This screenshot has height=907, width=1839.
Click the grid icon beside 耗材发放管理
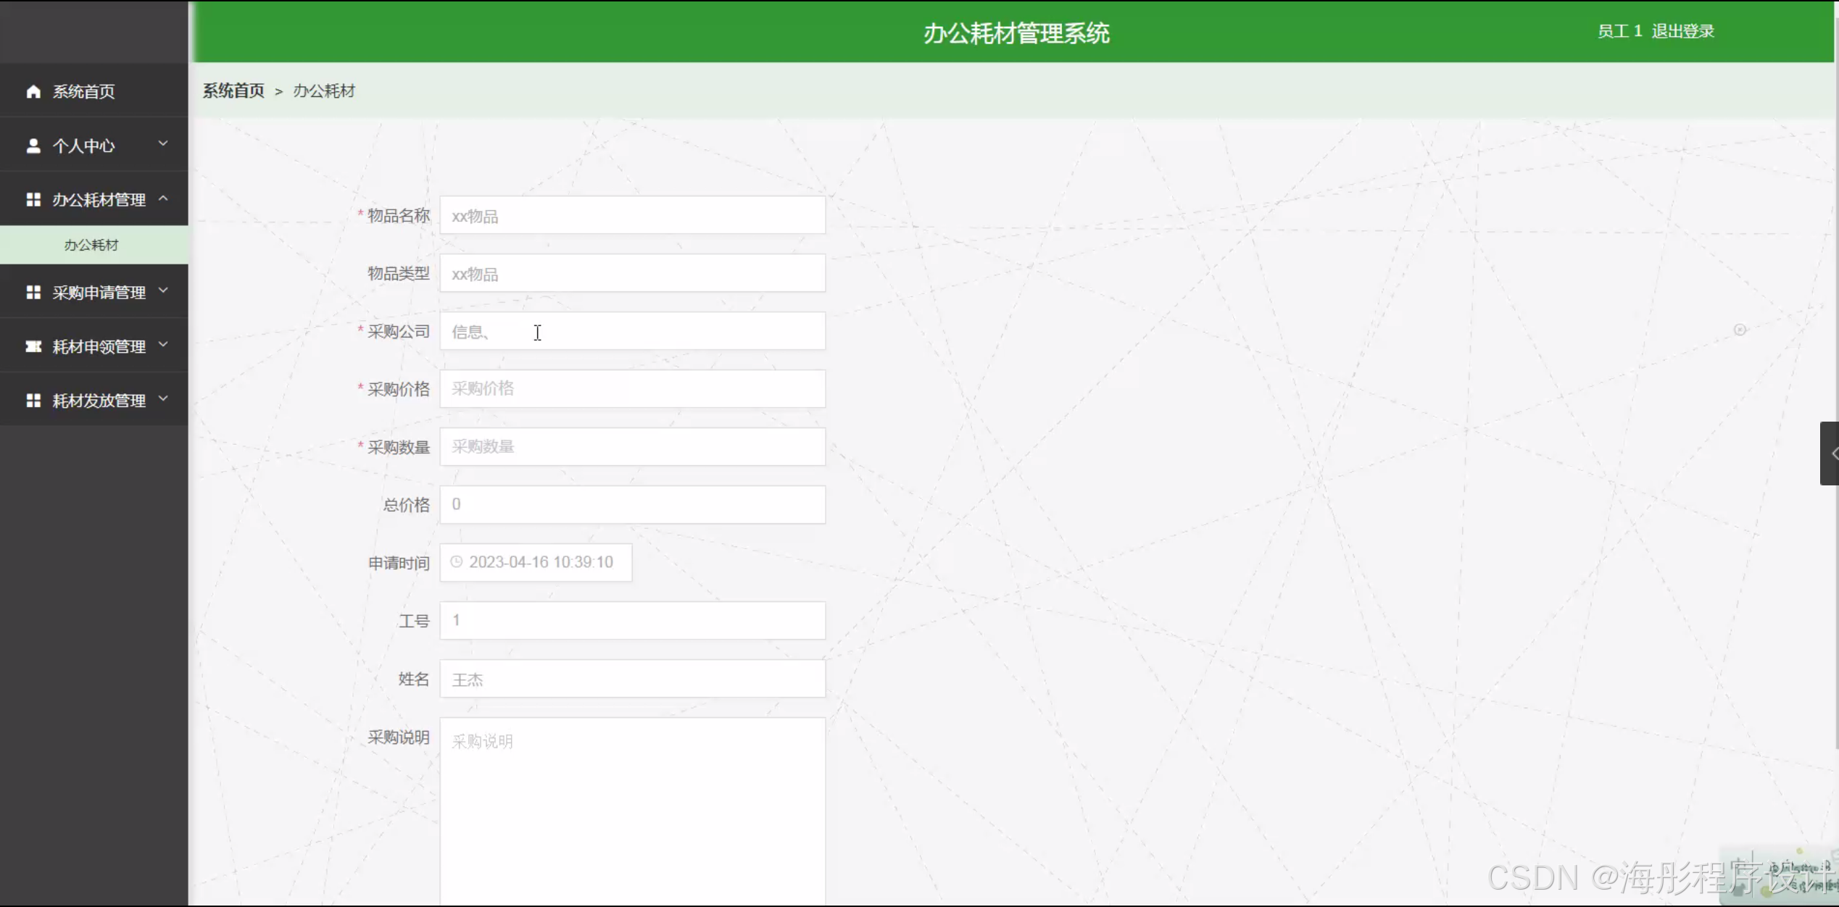(33, 401)
